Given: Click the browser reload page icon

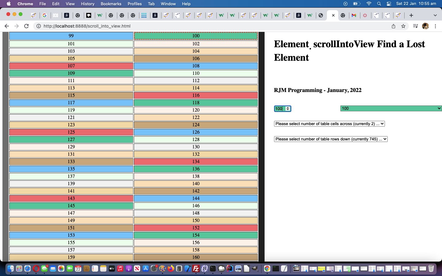Looking at the screenshot, I should (26, 26).
